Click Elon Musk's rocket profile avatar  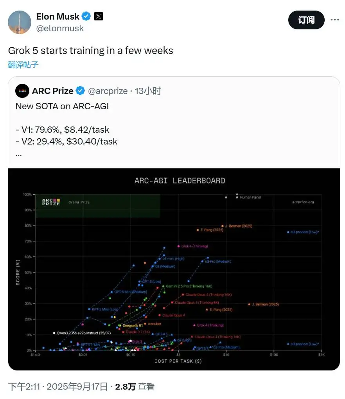coord(19,22)
